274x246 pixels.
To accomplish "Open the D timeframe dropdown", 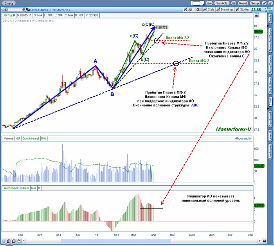I will coord(198,9).
